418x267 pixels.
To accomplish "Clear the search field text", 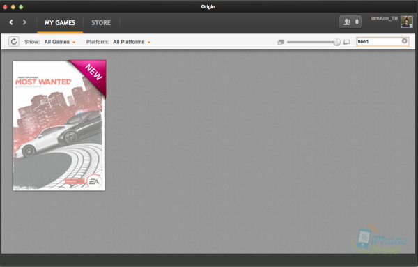I will coord(404,41).
